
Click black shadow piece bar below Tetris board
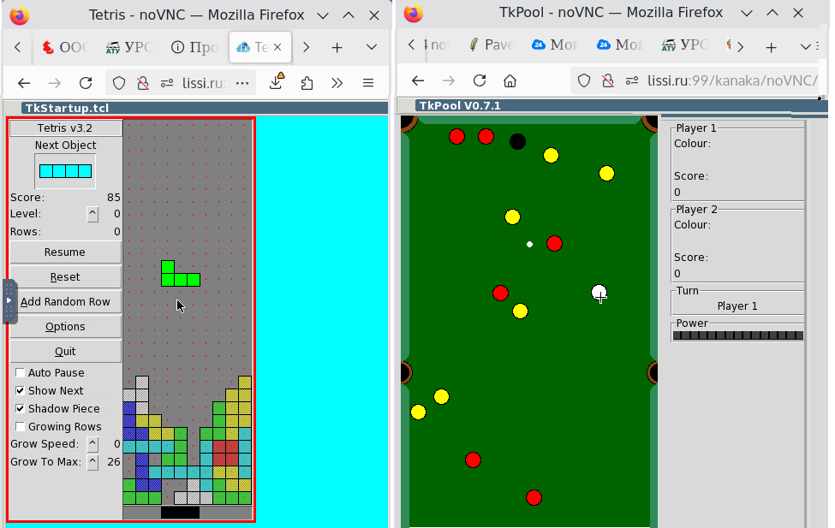(181, 513)
